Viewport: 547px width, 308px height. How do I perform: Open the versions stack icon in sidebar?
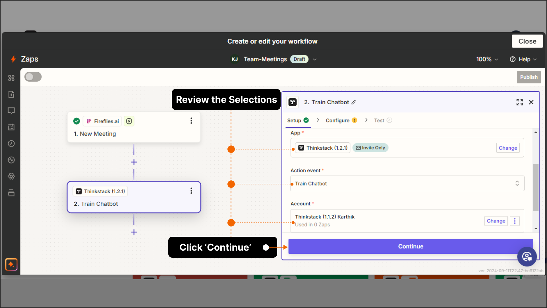pos(11,193)
